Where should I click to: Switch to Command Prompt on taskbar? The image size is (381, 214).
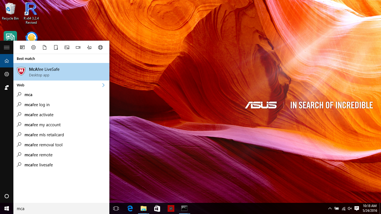[x=184, y=208]
